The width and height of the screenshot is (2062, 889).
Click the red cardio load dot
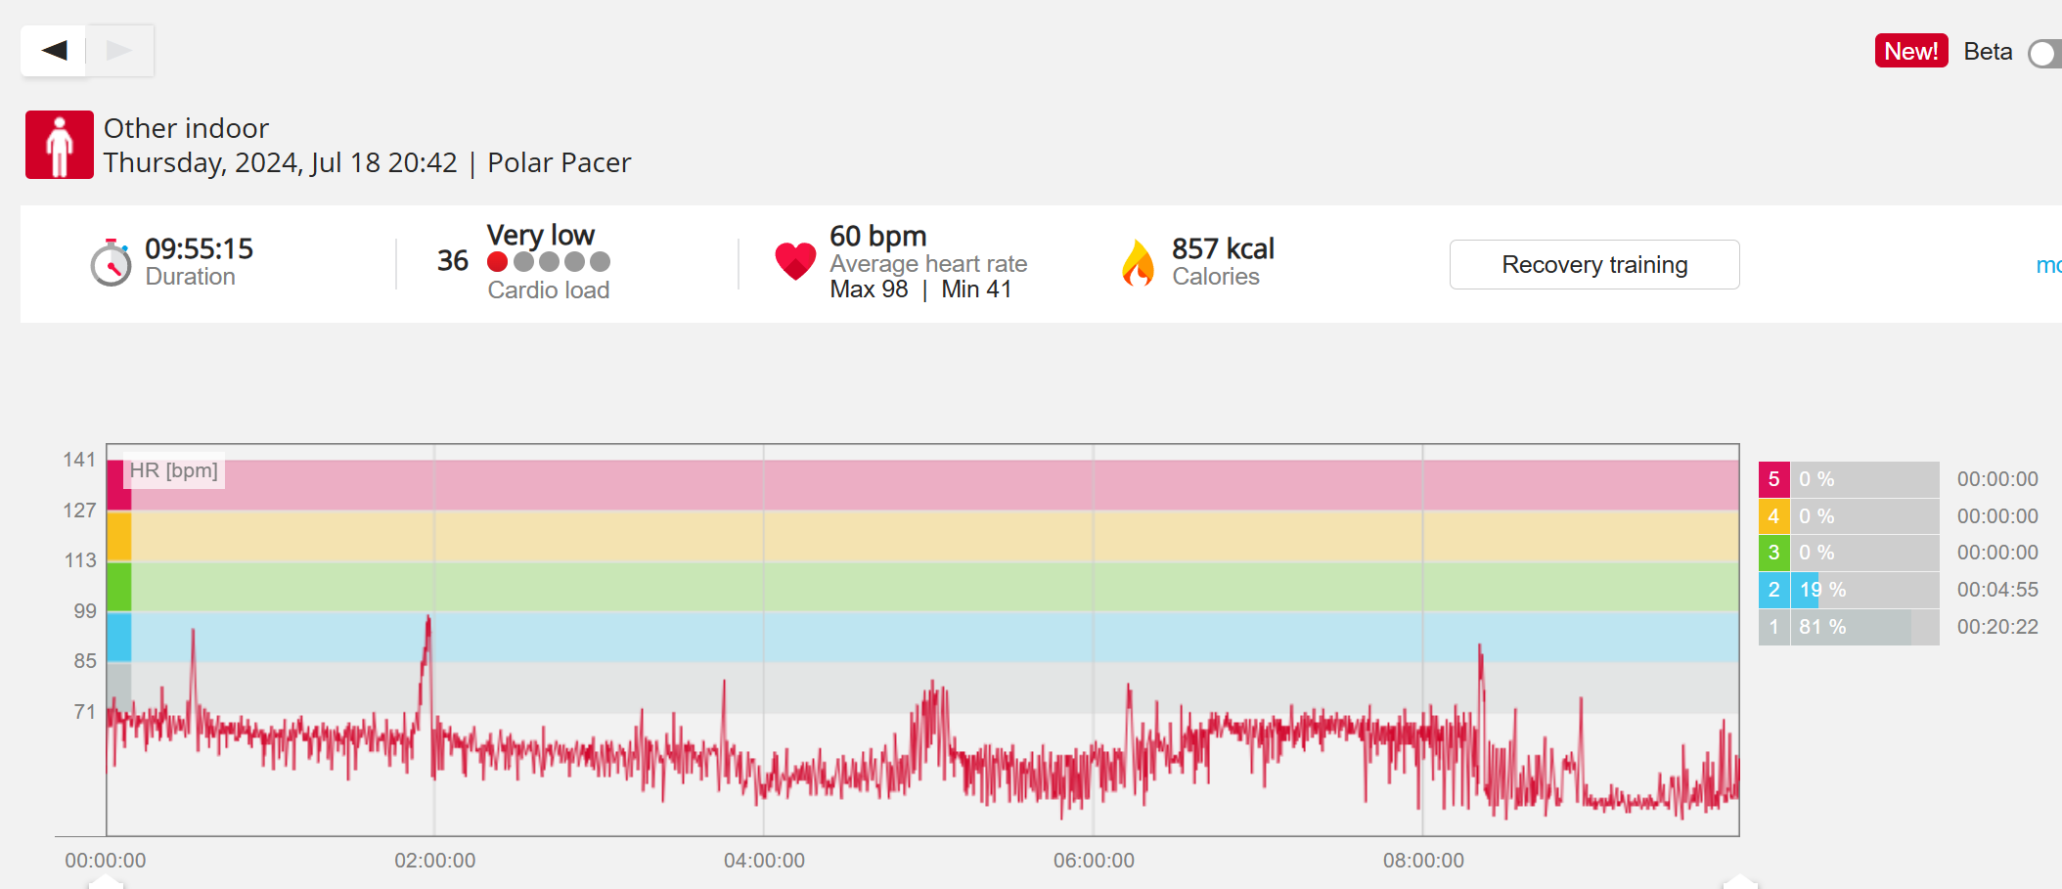pyautogui.click(x=498, y=262)
